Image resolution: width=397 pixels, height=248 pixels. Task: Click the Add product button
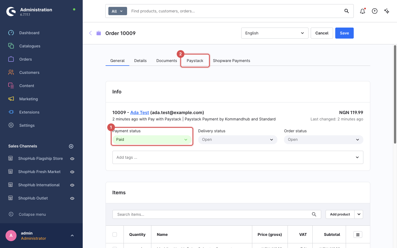point(340,214)
